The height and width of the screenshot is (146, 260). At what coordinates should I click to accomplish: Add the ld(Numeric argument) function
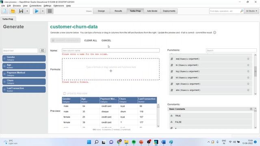[x=210, y=77]
